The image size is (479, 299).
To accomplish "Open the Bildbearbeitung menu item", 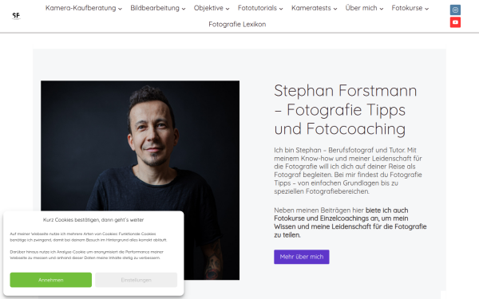I will coord(155,8).
